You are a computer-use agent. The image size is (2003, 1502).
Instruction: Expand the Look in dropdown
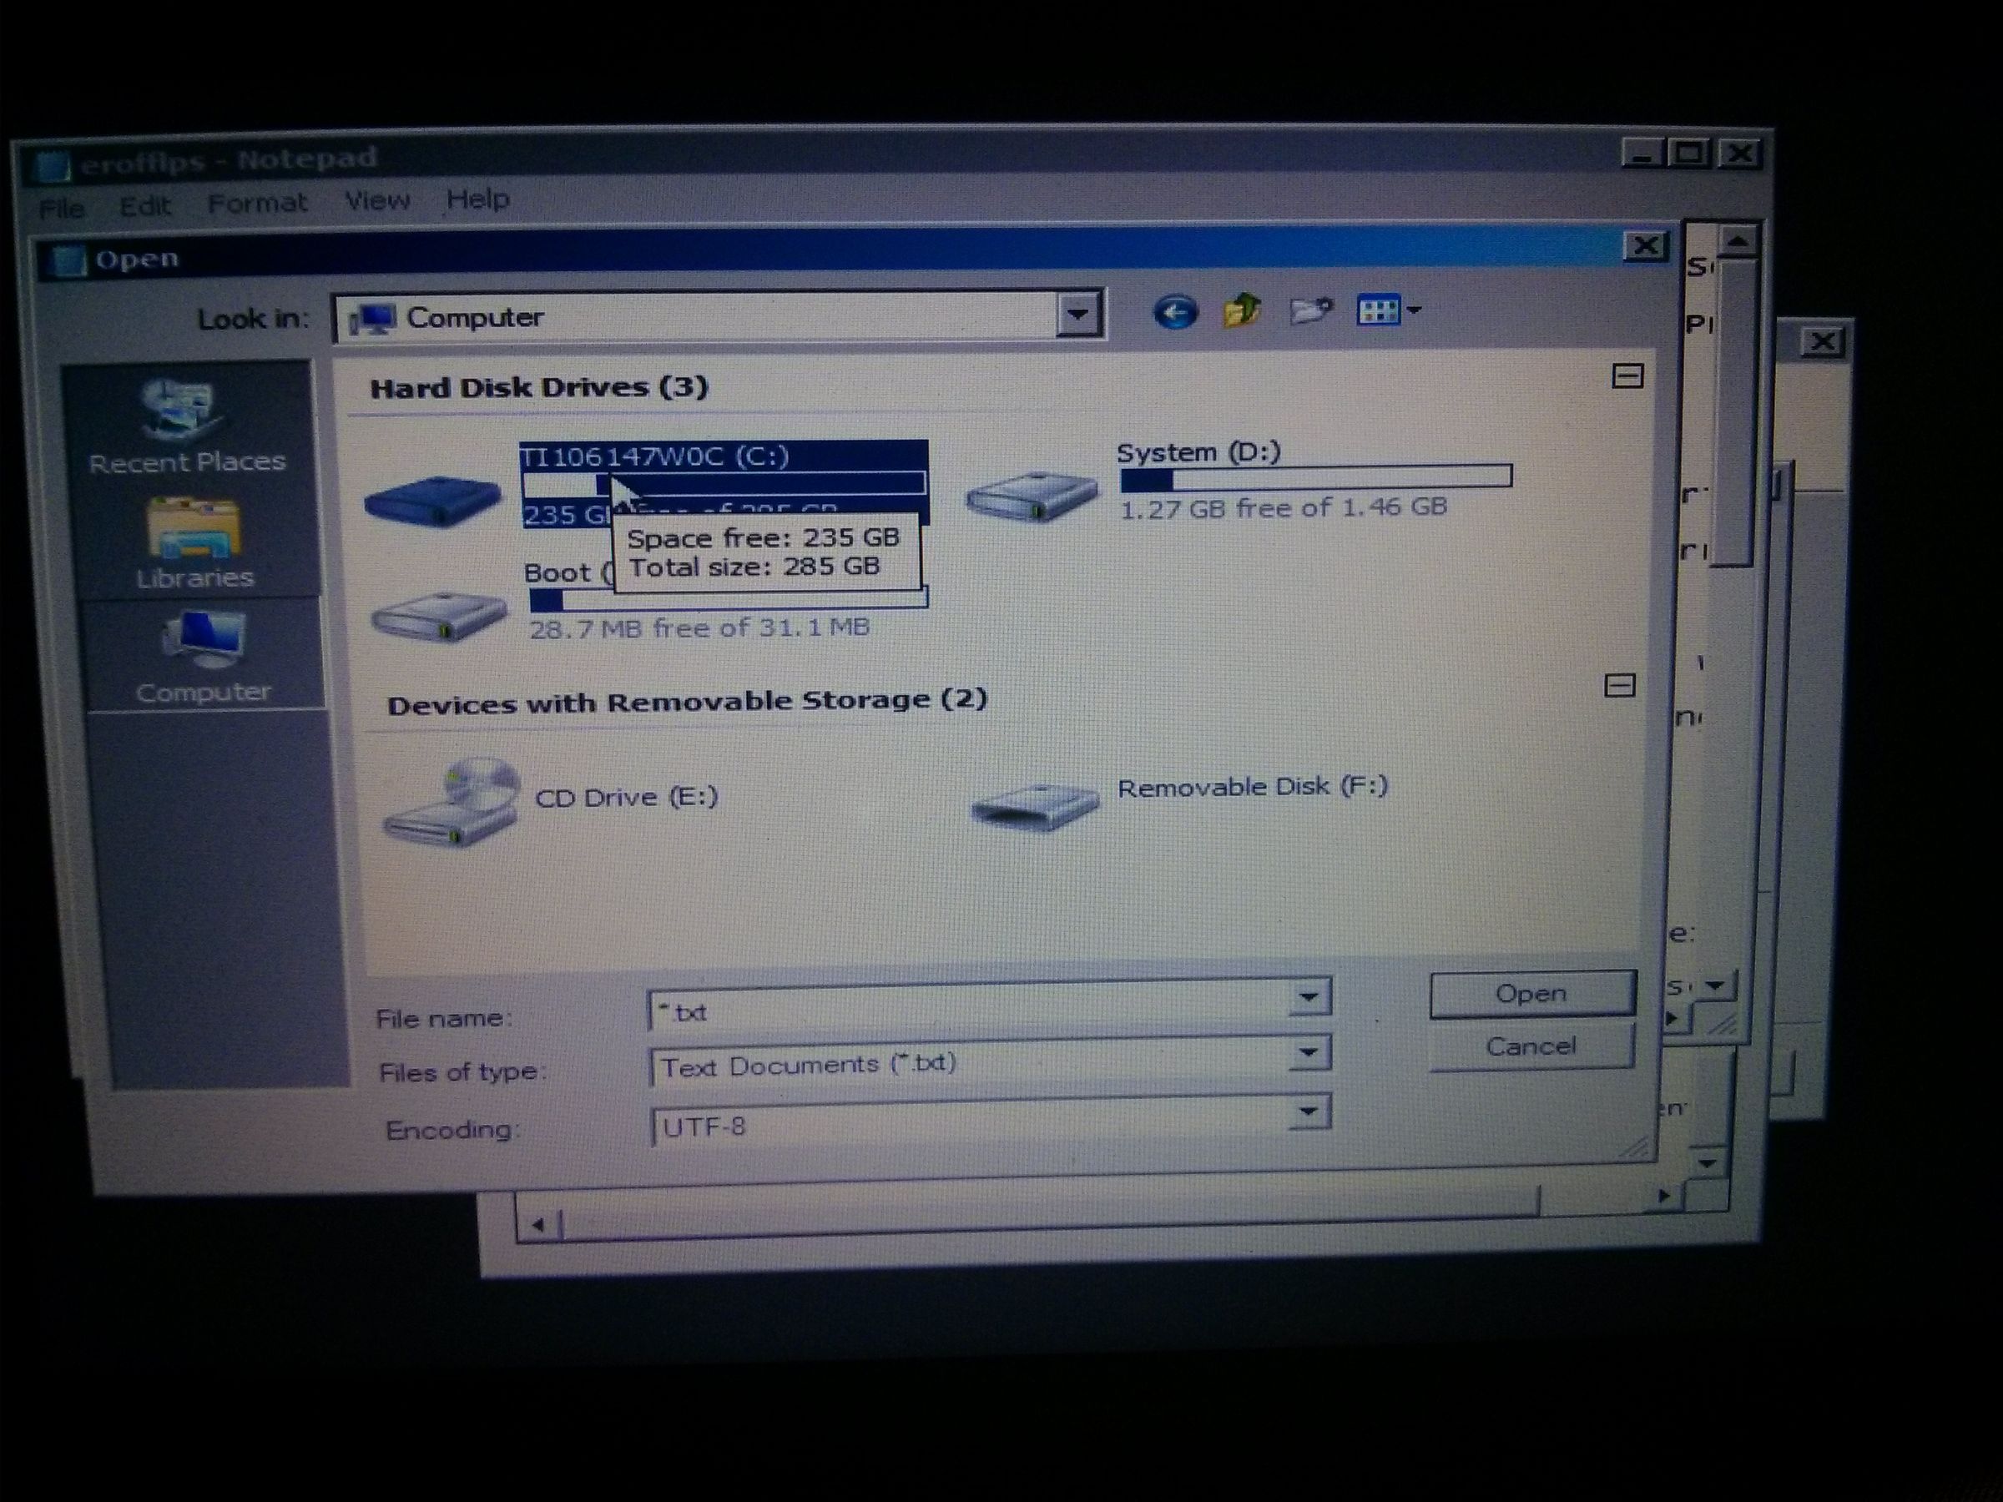(x=1077, y=315)
